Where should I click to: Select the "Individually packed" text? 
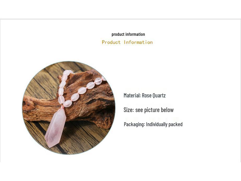click(164, 124)
